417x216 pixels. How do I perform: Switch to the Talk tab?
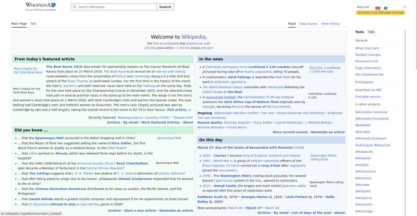pos(33,24)
